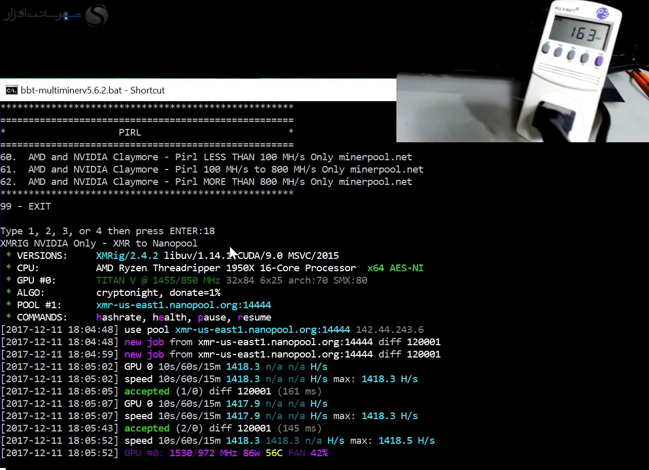Viewport: 649px width, 470px height.
Task: Click the 99 - EXIT option
Action: click(x=26, y=206)
